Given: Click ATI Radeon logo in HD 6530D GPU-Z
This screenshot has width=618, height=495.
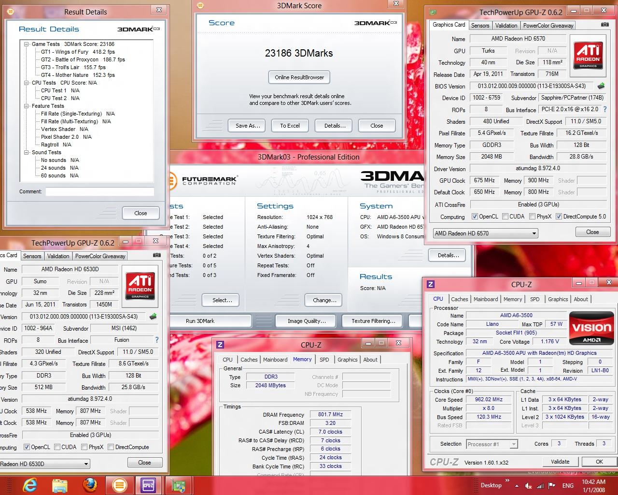Looking at the screenshot, I should click(x=140, y=286).
